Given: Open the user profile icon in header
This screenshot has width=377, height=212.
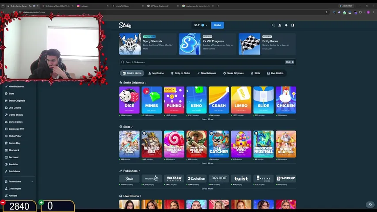Looking at the screenshot, I should click(x=280, y=25).
